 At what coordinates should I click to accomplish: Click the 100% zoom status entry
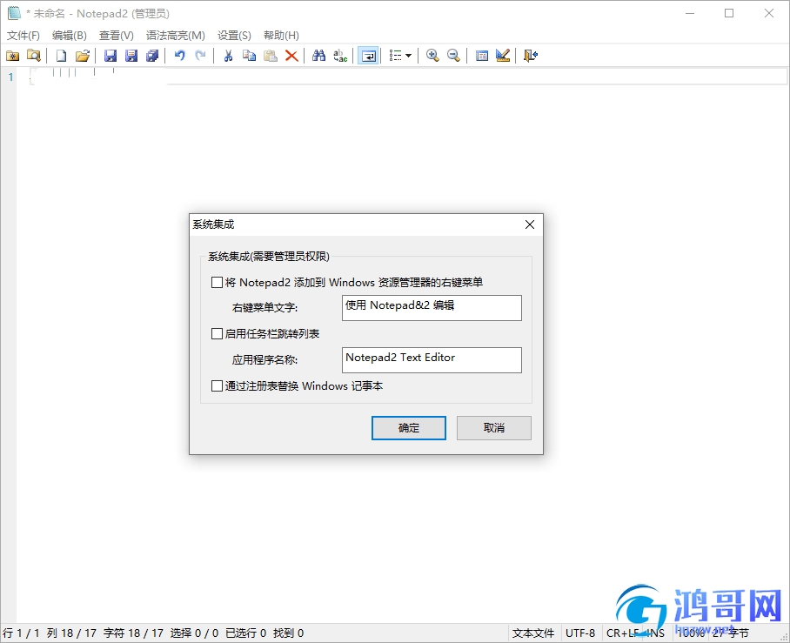[690, 633]
